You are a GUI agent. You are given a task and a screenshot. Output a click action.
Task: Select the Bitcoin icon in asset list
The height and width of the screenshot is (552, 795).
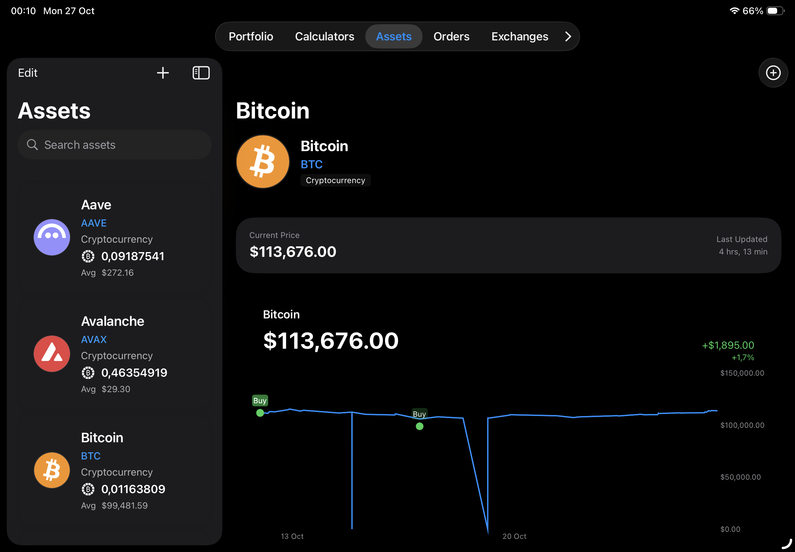point(52,470)
